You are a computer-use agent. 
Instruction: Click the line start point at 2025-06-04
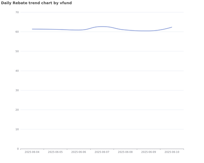[x=32, y=29]
